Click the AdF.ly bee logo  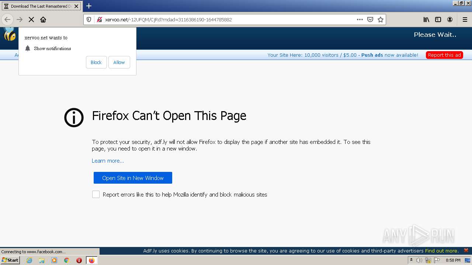tap(10, 35)
